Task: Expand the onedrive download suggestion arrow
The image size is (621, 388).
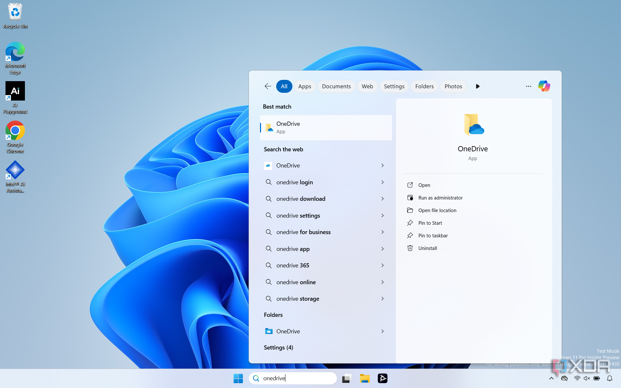Action: click(383, 199)
